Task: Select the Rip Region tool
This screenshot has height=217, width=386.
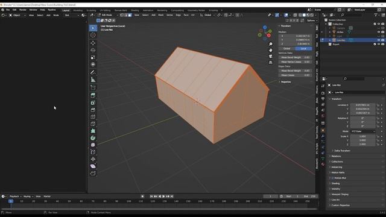Action: click(93, 174)
